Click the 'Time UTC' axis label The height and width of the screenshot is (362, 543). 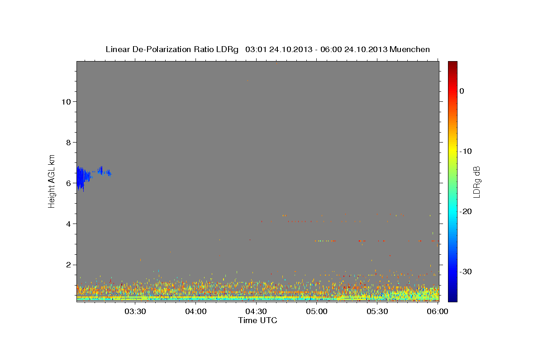[257, 320]
